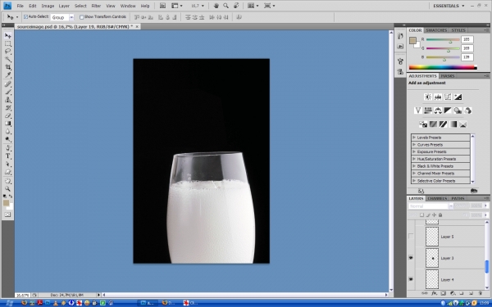Add an Exposure adjustment
The width and height of the screenshot is (492, 307).
[x=458, y=97]
